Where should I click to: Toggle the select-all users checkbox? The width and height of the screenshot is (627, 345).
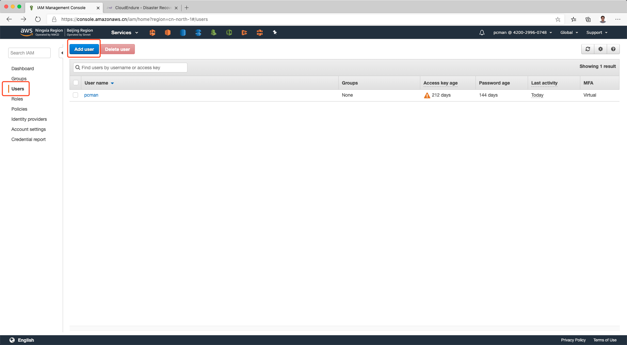tap(76, 83)
